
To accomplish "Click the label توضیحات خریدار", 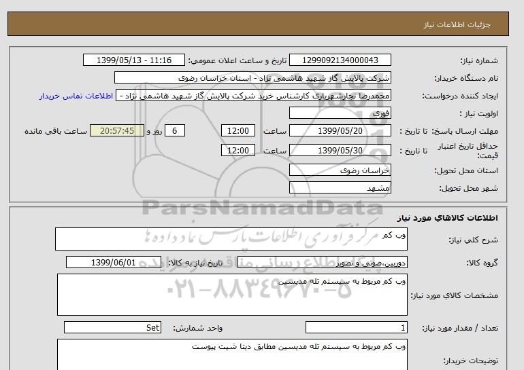I will click(x=470, y=360).
